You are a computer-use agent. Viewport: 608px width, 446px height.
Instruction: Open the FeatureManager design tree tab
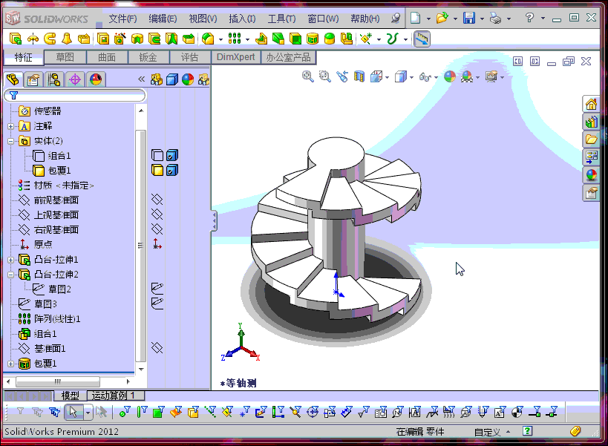pos(13,79)
